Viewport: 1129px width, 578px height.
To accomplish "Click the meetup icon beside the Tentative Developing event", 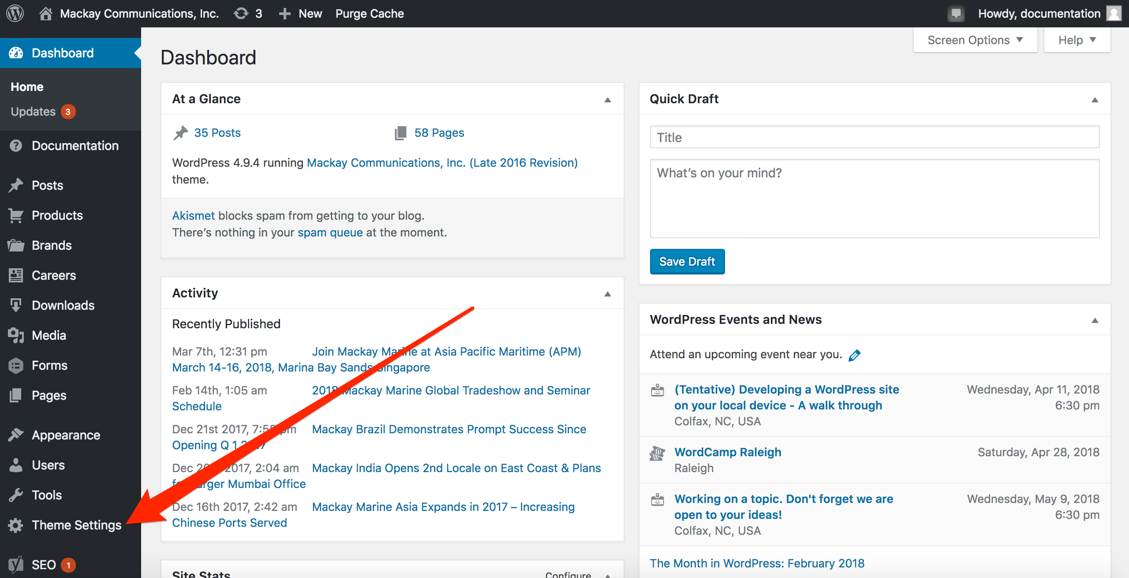I will (657, 390).
